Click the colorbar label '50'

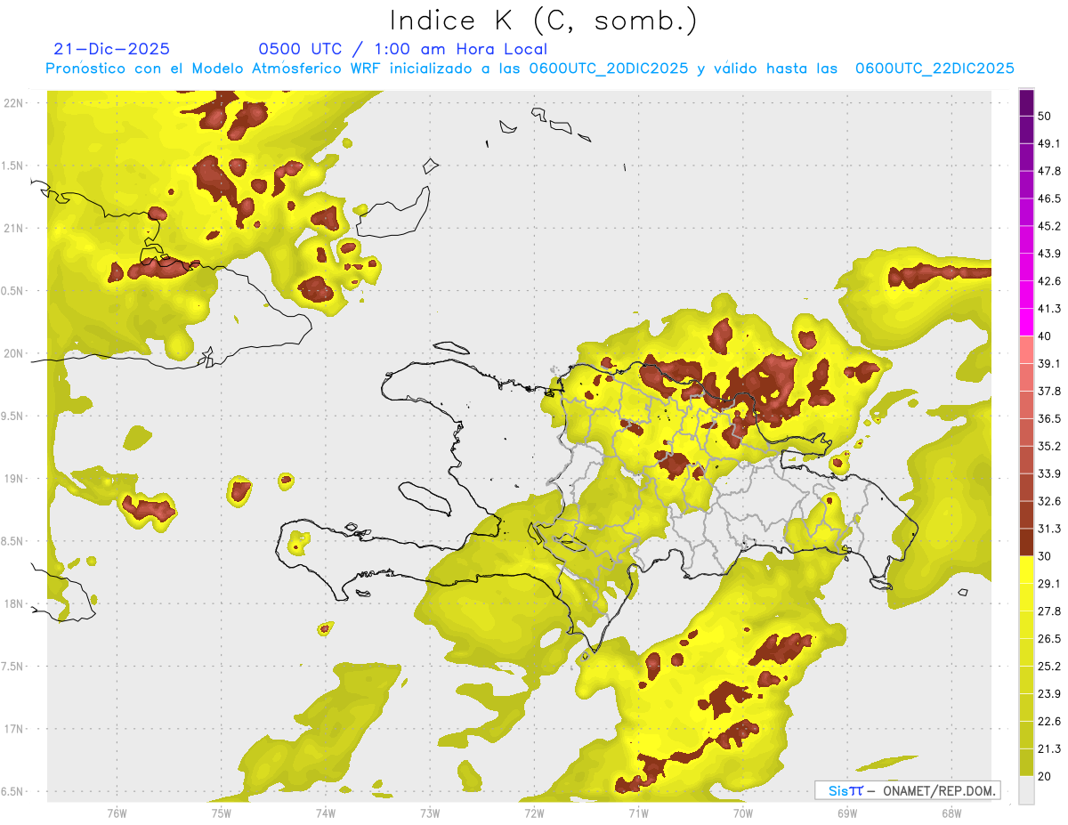1044,116
